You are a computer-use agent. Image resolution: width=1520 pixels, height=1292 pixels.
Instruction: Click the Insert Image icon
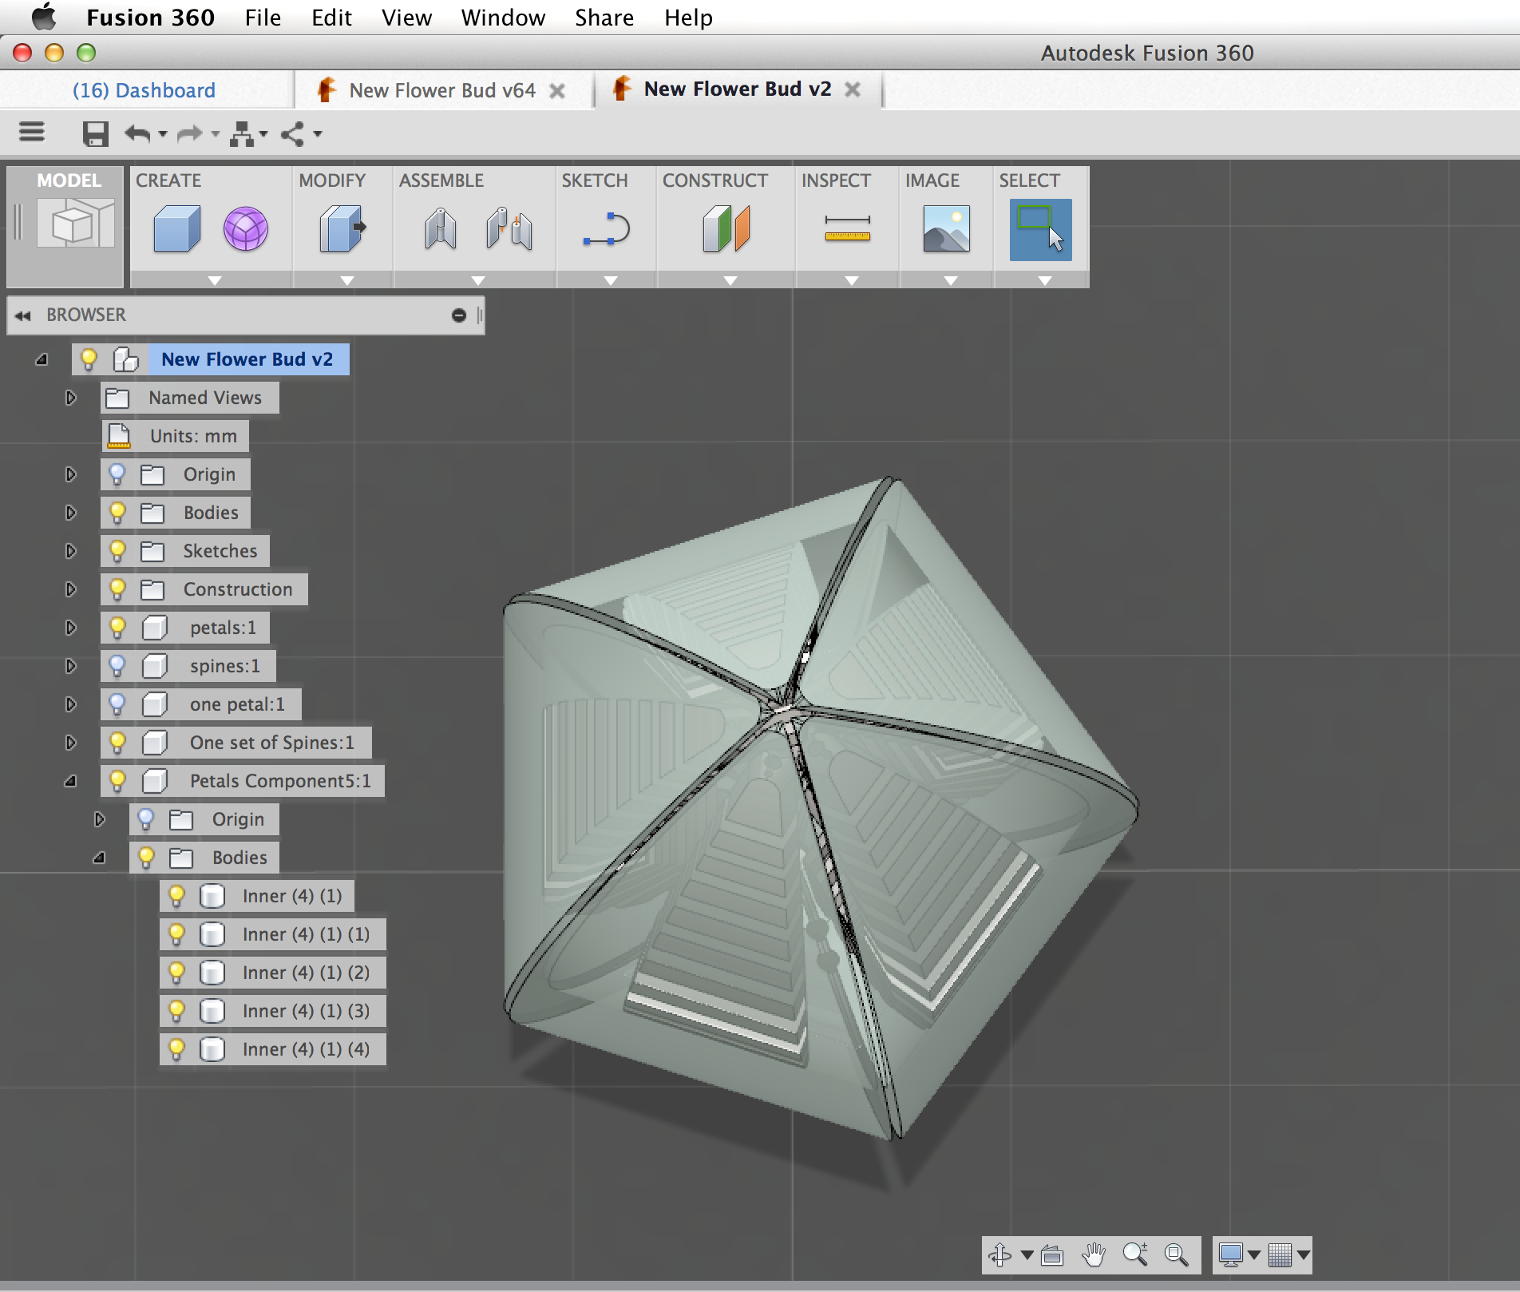(x=946, y=229)
